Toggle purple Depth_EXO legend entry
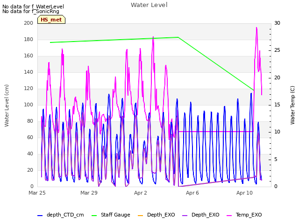This screenshot has width=299, height=224. 200,215
